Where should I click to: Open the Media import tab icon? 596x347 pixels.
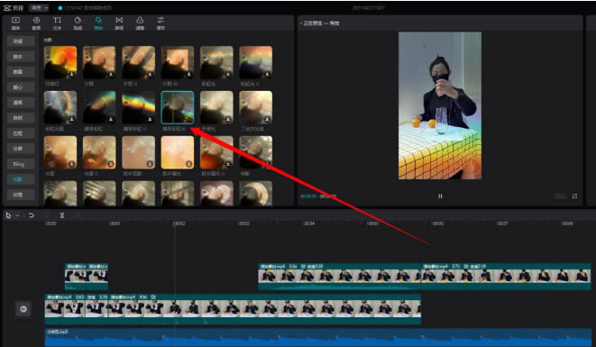pyautogui.click(x=15, y=23)
